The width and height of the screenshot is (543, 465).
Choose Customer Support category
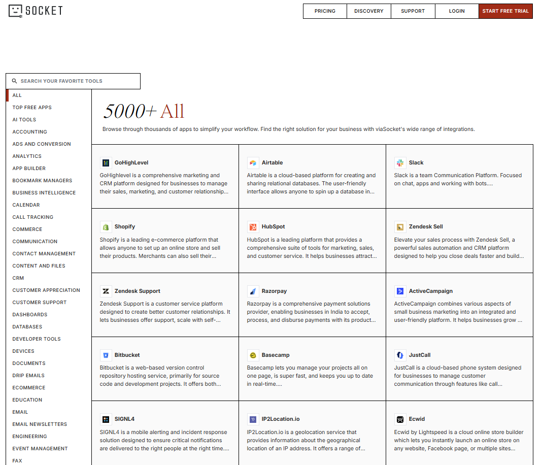click(x=49, y=303)
